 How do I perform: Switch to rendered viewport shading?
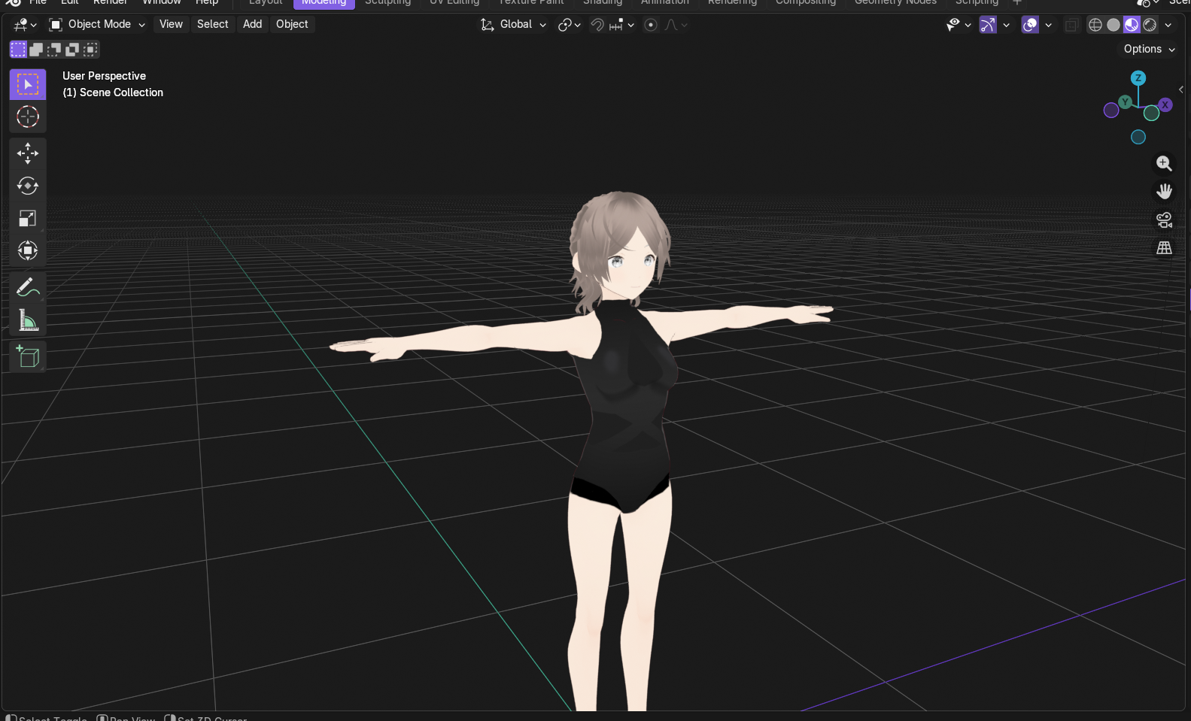[x=1150, y=25]
